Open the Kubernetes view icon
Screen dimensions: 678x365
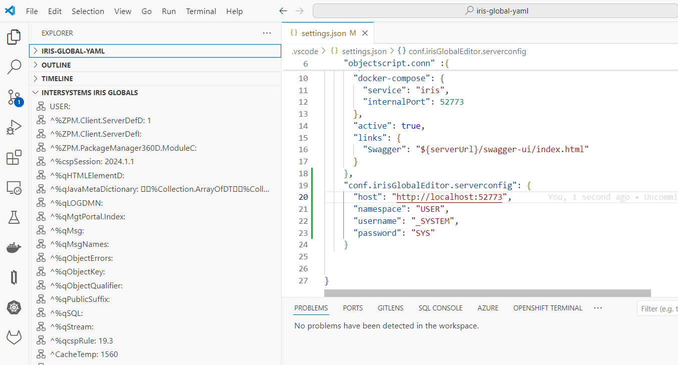tap(14, 307)
